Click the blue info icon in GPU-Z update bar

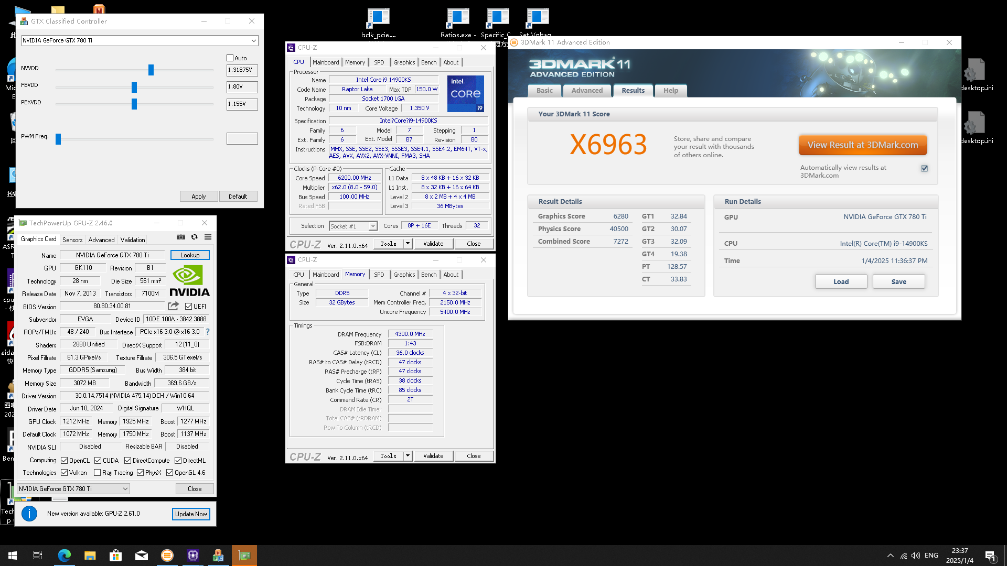click(29, 514)
